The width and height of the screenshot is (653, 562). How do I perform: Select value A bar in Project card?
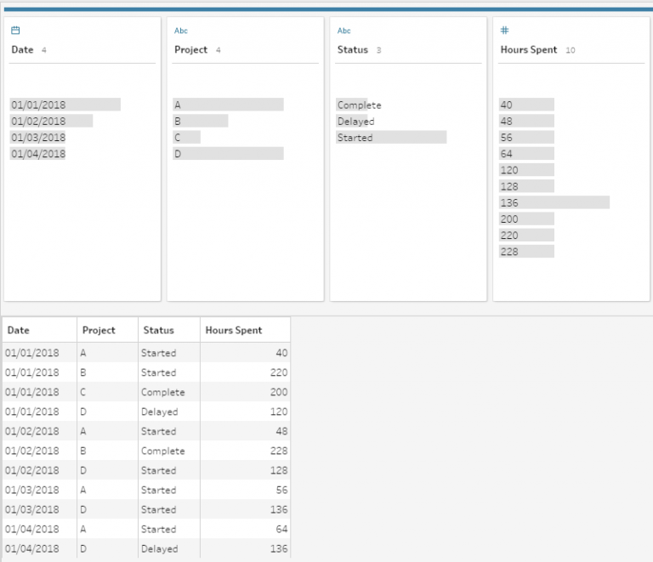tap(228, 105)
